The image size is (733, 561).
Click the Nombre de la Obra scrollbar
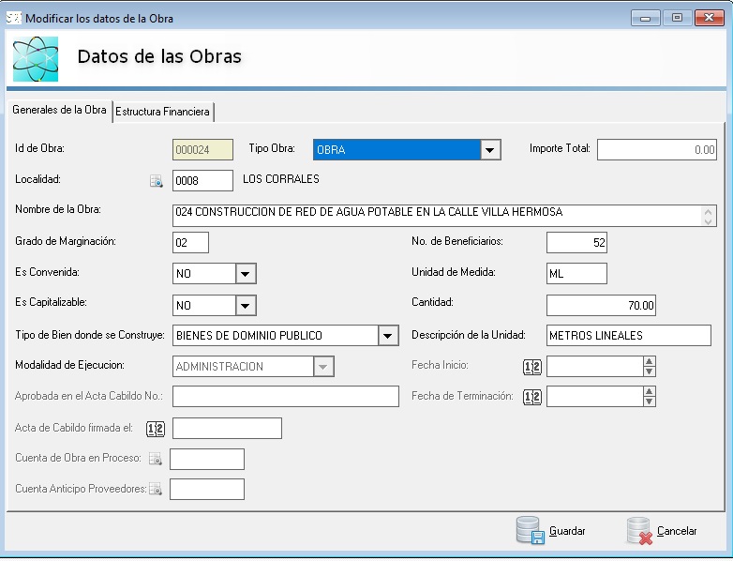(709, 216)
